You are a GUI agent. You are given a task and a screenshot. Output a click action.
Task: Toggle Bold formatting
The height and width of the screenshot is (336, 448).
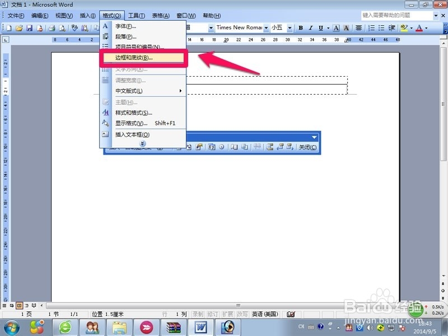click(301, 27)
